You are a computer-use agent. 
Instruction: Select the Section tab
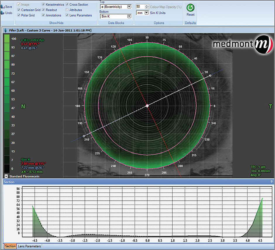point(10,246)
